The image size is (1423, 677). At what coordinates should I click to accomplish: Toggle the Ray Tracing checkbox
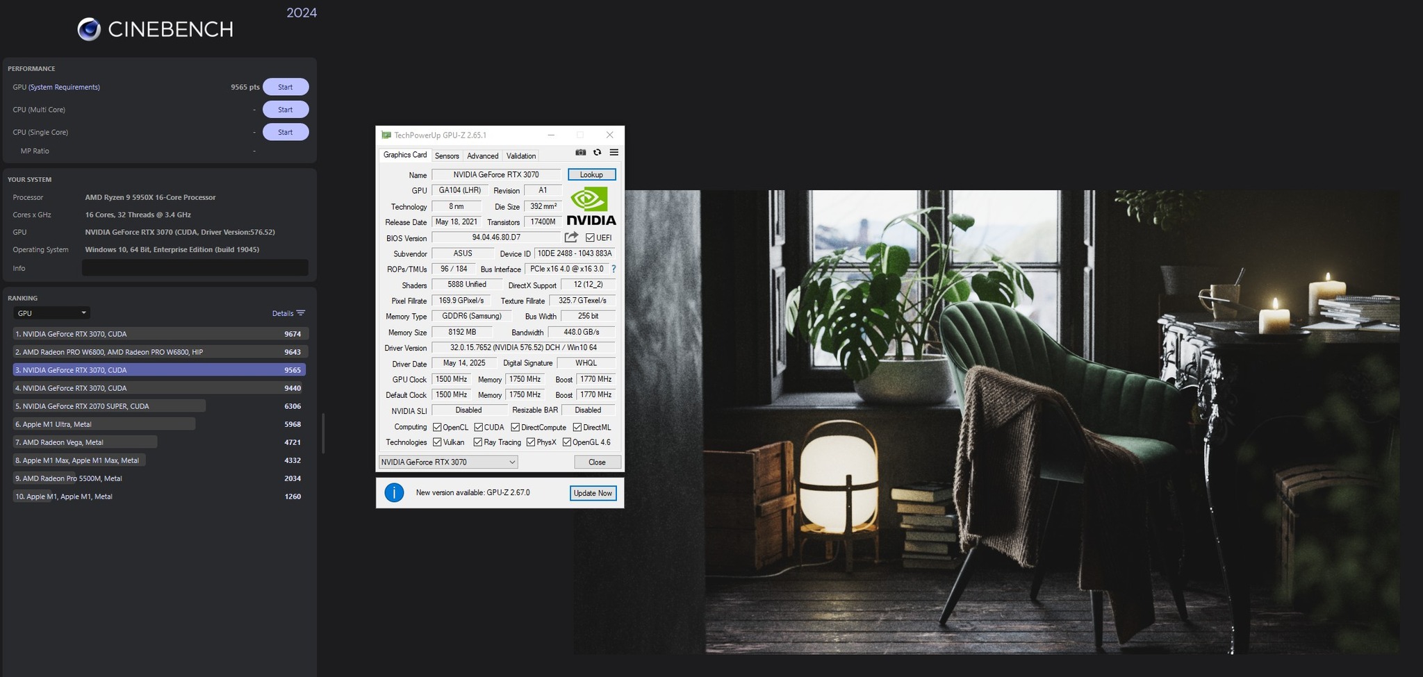478,442
